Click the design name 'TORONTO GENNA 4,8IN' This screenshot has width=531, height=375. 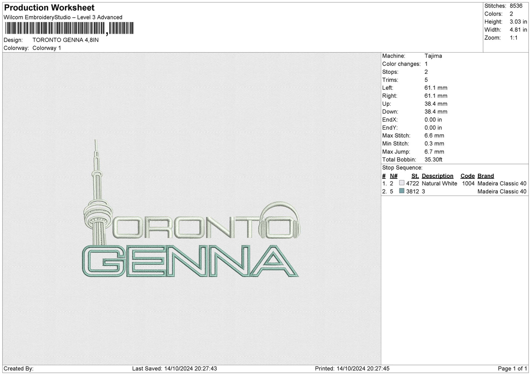[x=65, y=40]
